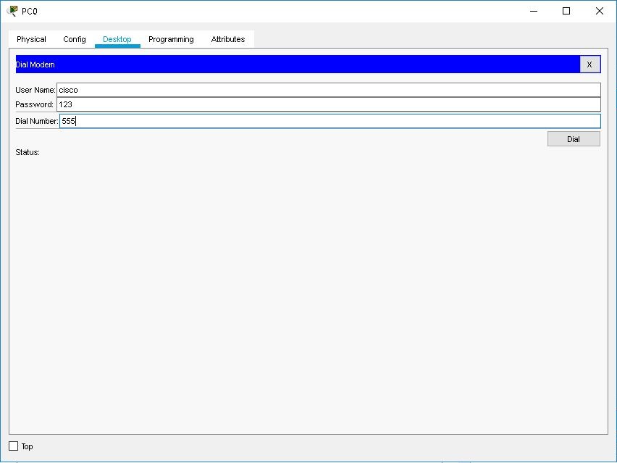Enable the Top checkbox

14,446
